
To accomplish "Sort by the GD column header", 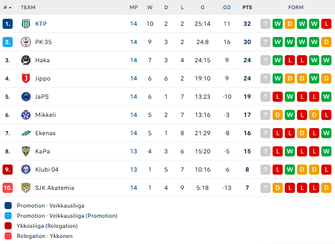I will (227, 8).
